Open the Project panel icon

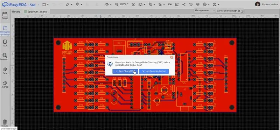point(5,16)
